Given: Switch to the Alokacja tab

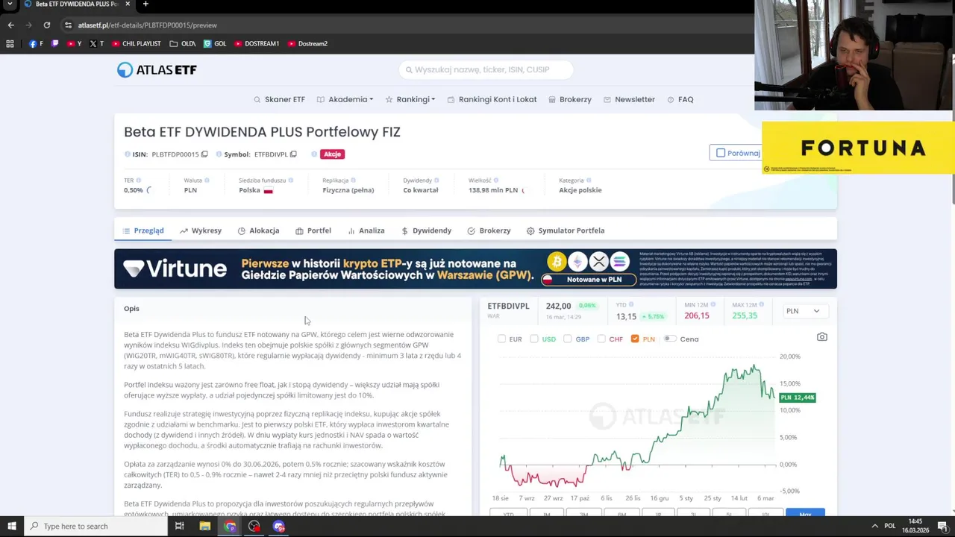Looking at the screenshot, I should [x=258, y=230].
